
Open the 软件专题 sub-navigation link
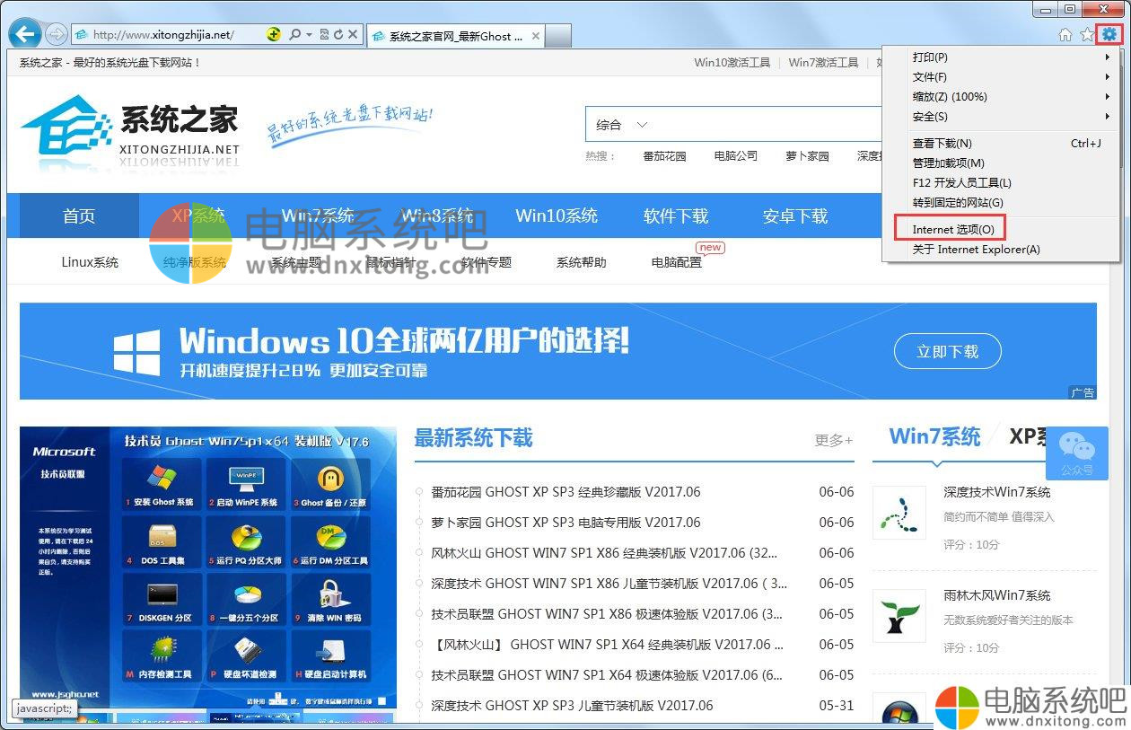(x=487, y=262)
